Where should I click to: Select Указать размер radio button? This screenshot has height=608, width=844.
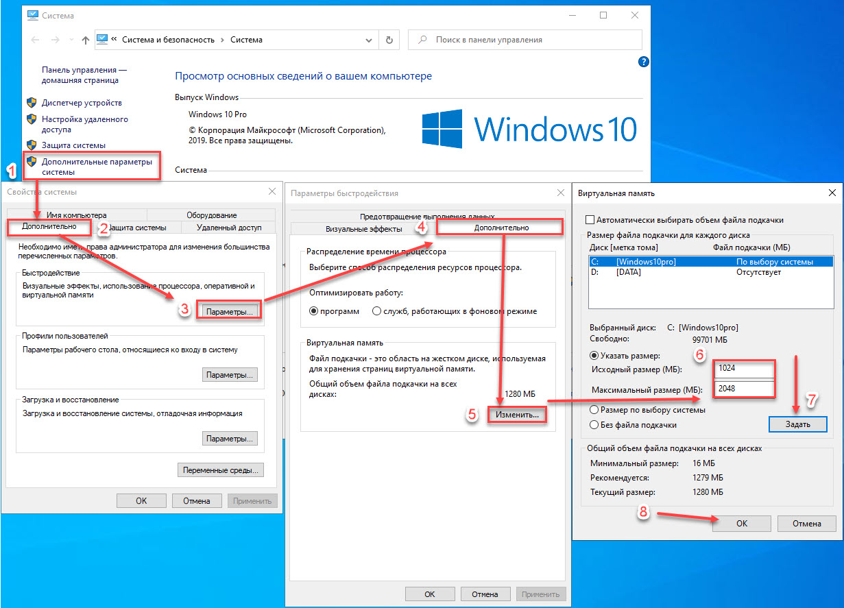click(x=594, y=356)
